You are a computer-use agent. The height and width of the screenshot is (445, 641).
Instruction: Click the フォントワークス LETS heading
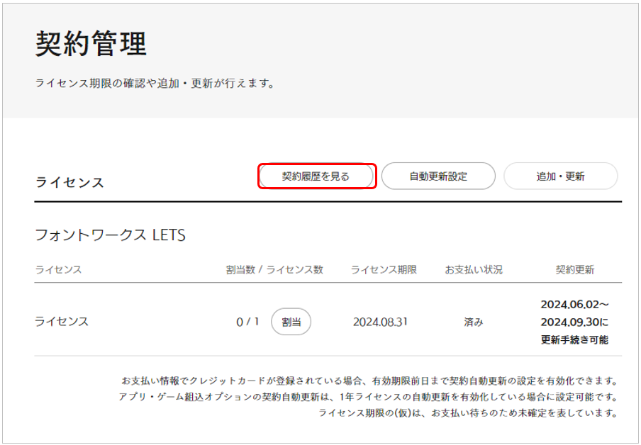(x=111, y=235)
